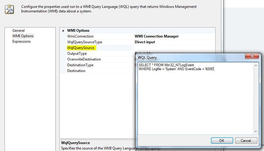The image size is (264, 151).
Task: Click the WQL Query dialog title
Action: point(147,57)
